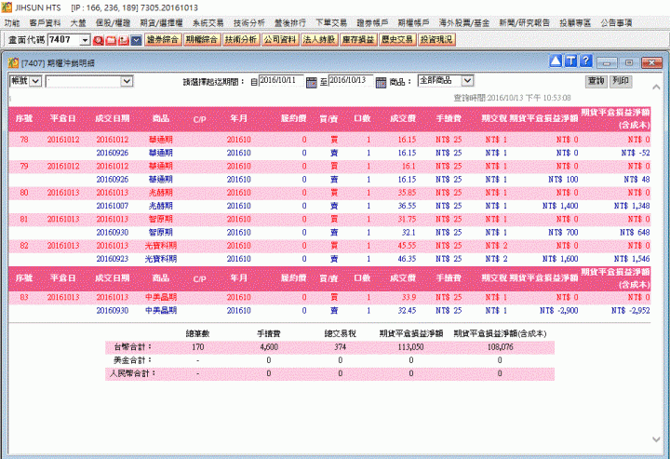Click the third red toolbar icon beside the blue one

point(124,40)
